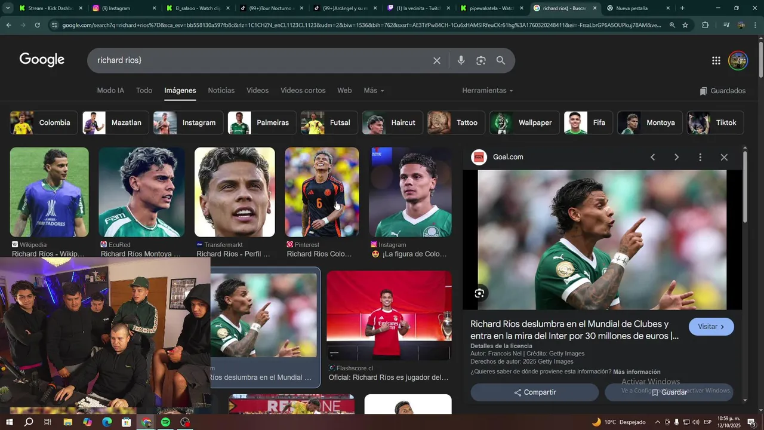Open the Microsoft Store taskbar icon
The image size is (764, 430).
tap(127, 422)
